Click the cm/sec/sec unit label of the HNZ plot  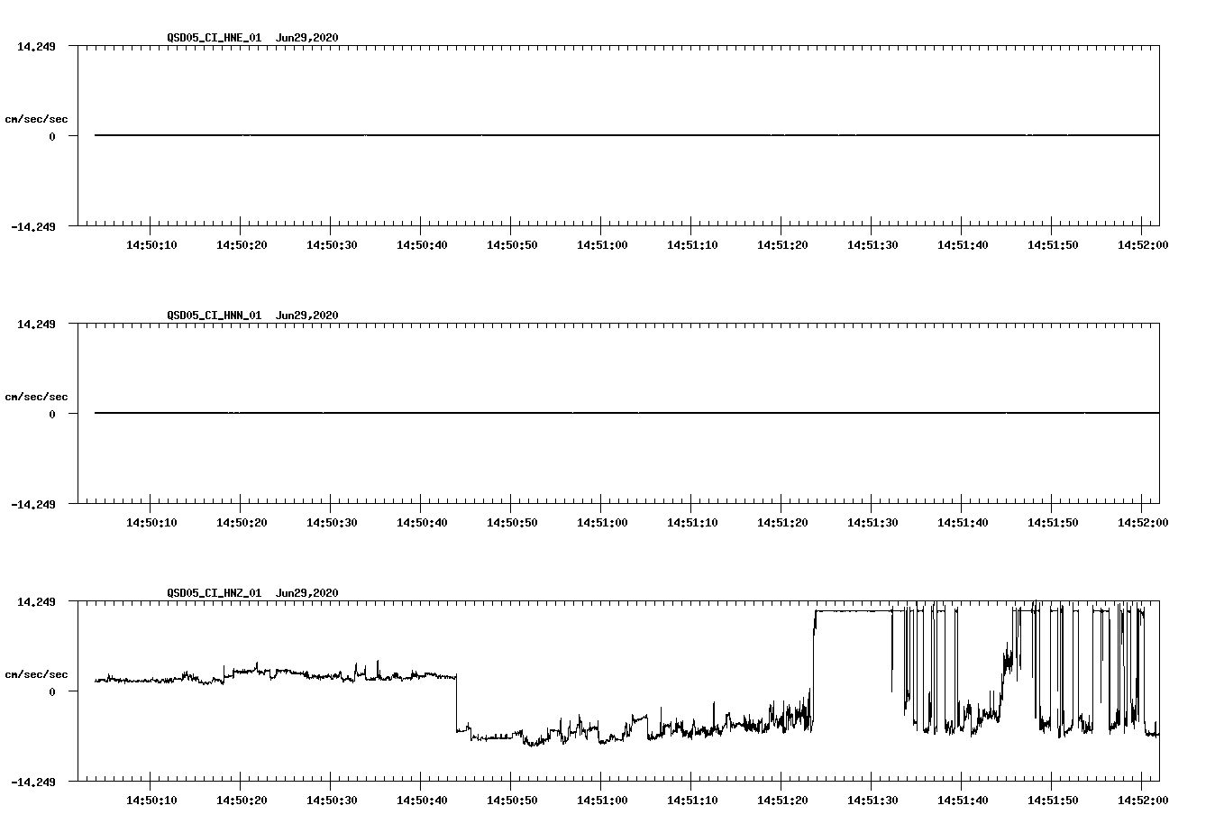click(36, 674)
